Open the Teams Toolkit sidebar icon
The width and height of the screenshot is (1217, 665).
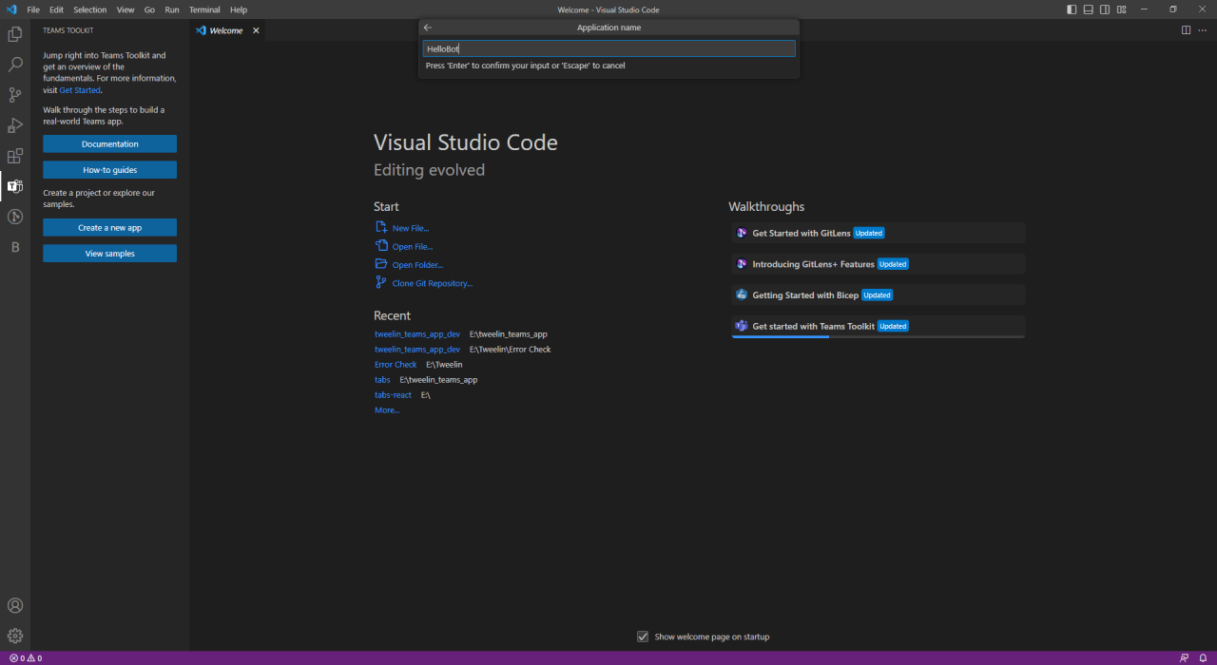14,186
